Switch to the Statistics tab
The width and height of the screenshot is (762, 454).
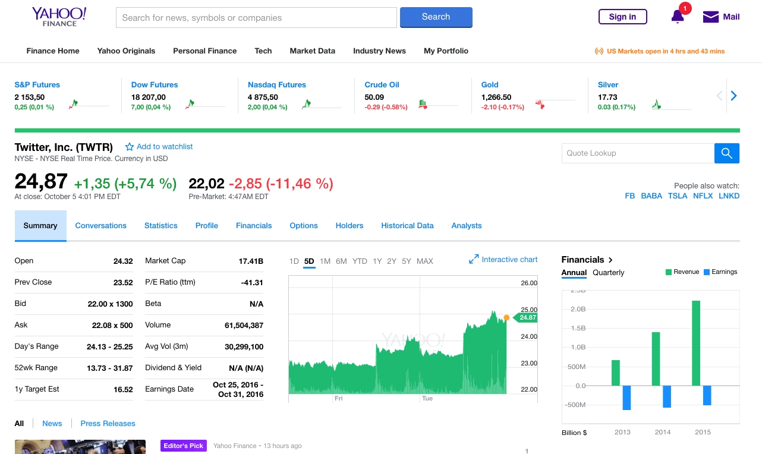(x=161, y=226)
